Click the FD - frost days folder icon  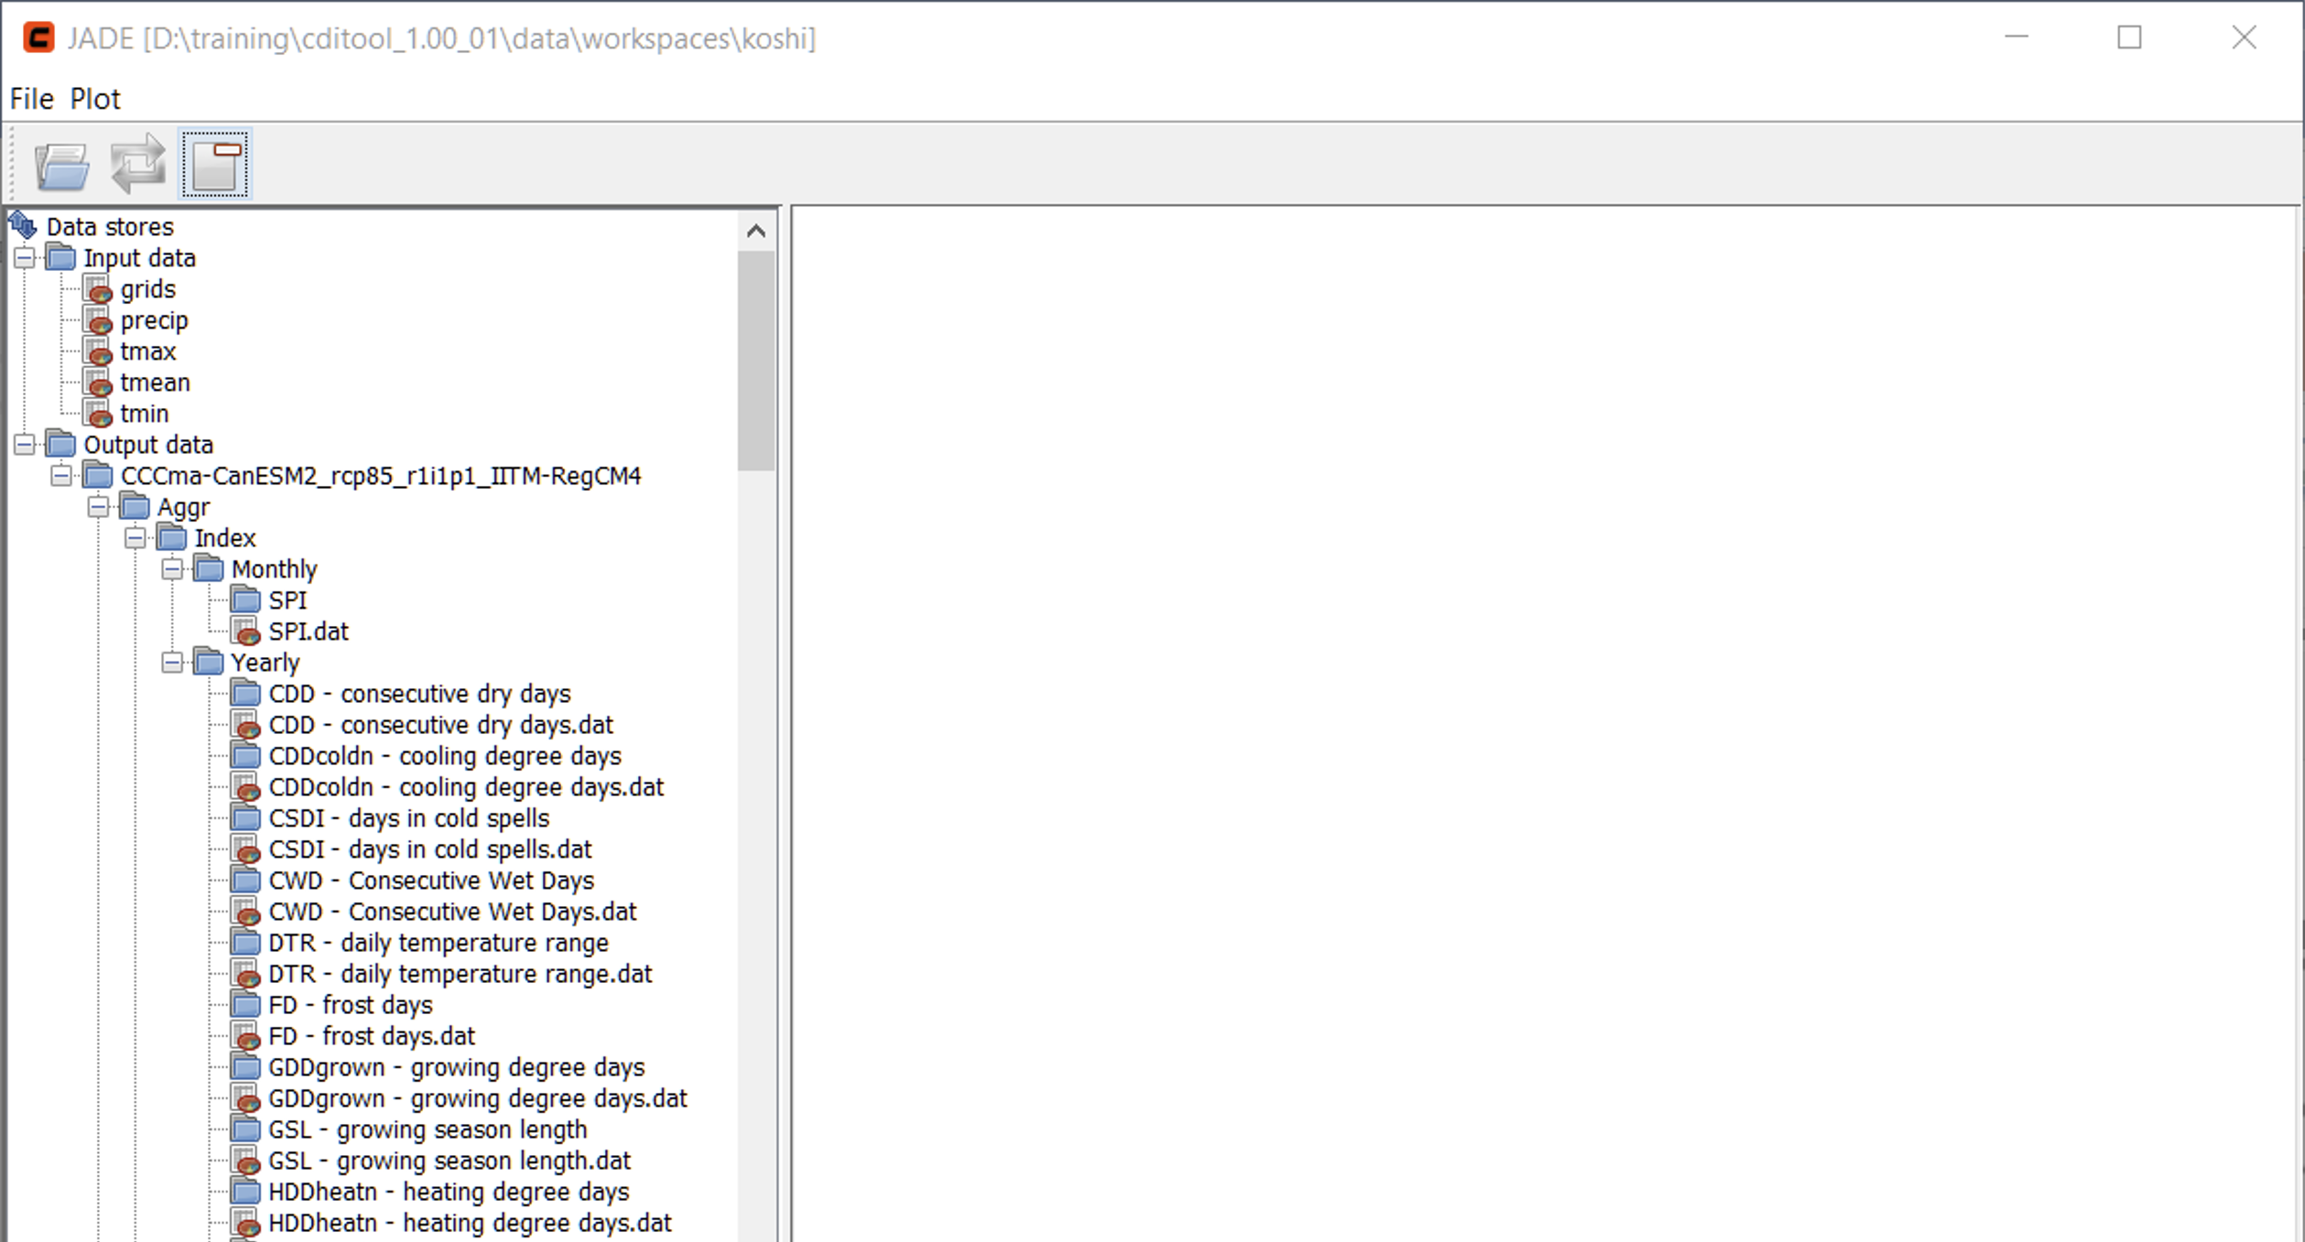245,1005
